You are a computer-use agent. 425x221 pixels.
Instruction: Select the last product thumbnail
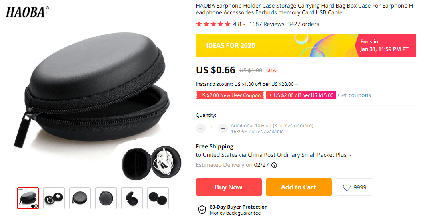tap(158, 198)
